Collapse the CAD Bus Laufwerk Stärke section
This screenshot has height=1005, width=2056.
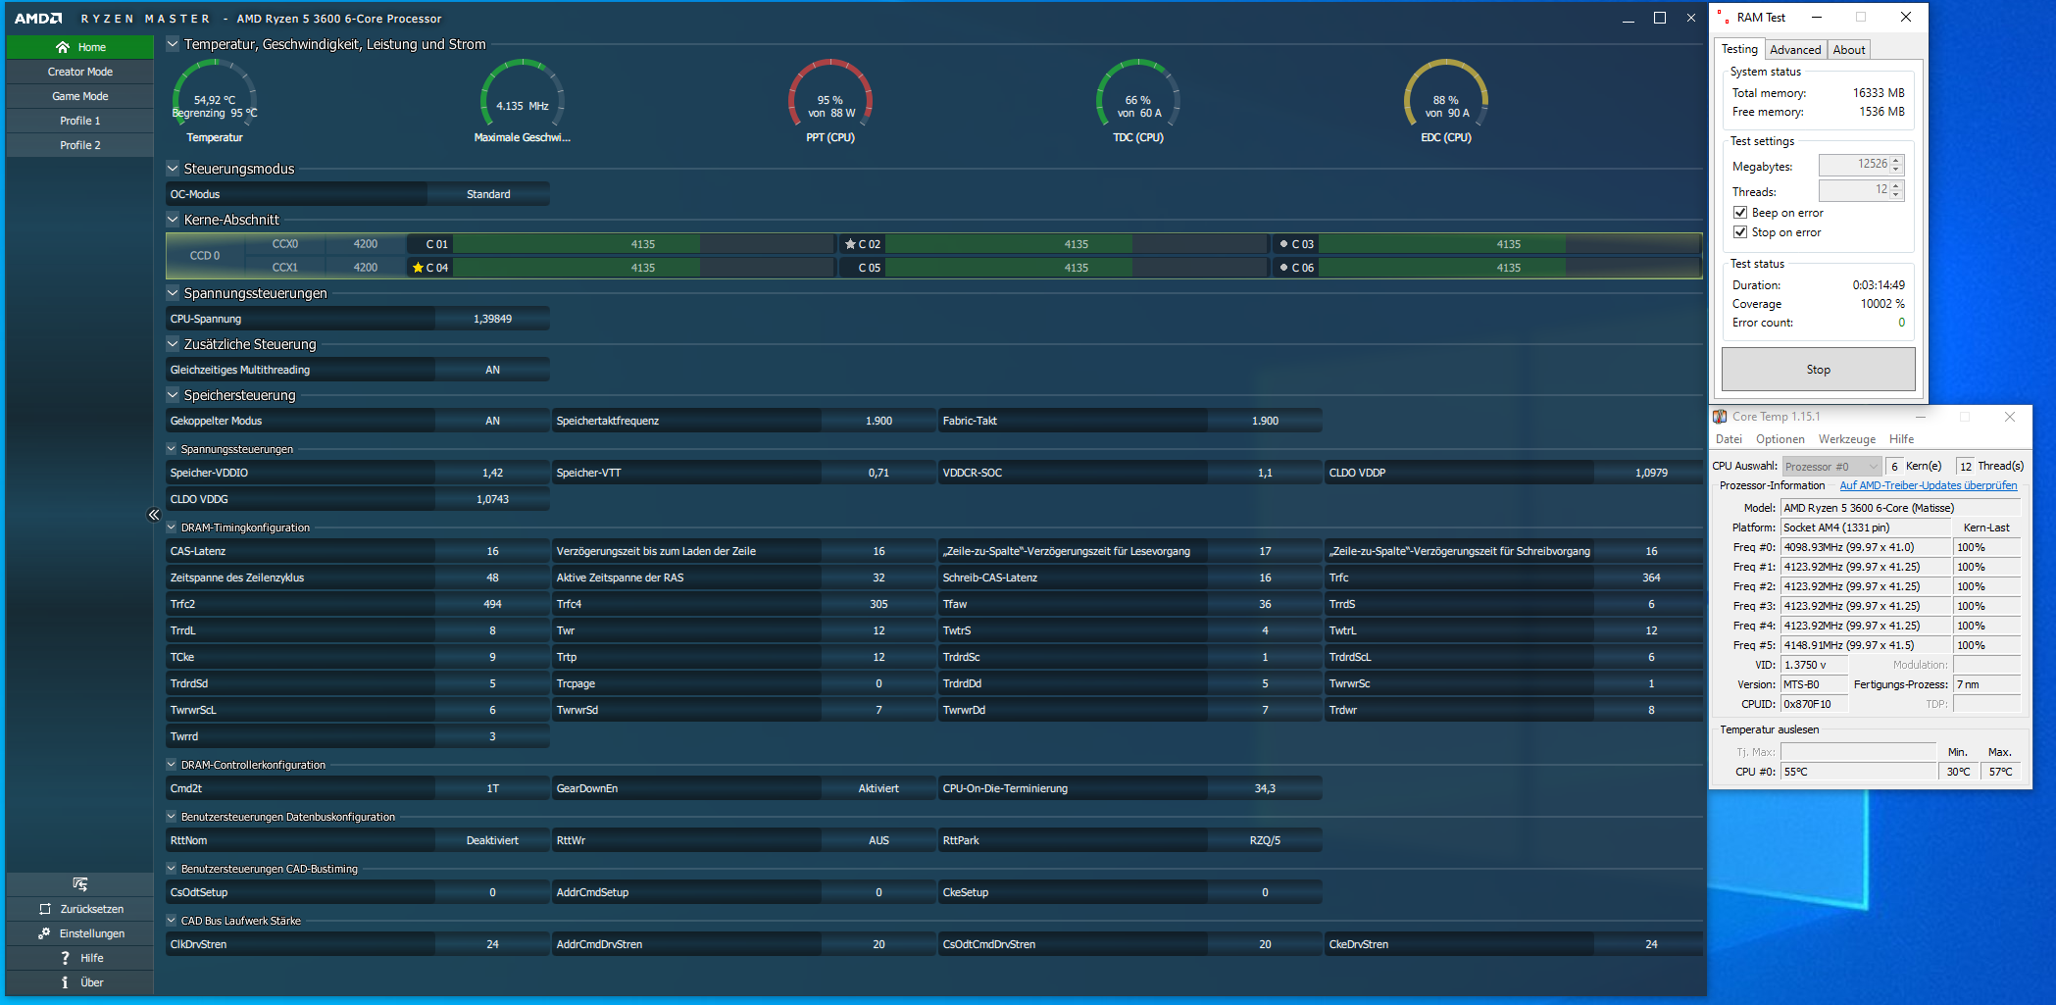[172, 921]
